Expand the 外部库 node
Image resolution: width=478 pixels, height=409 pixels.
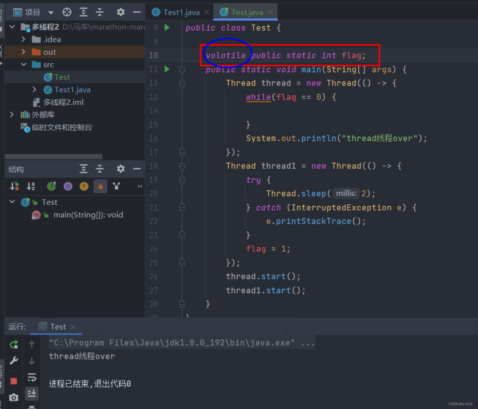[12, 115]
